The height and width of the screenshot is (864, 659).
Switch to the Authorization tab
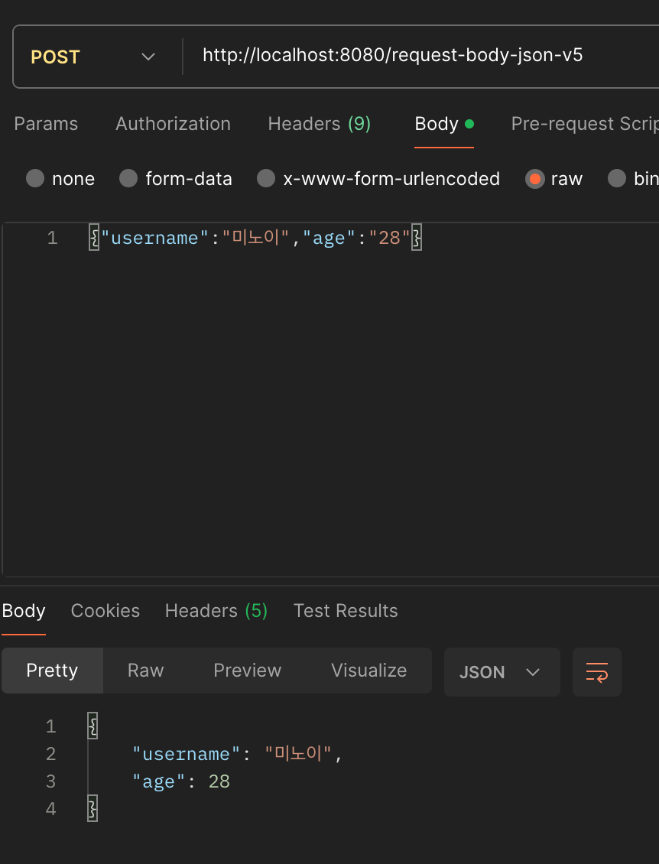[173, 124]
